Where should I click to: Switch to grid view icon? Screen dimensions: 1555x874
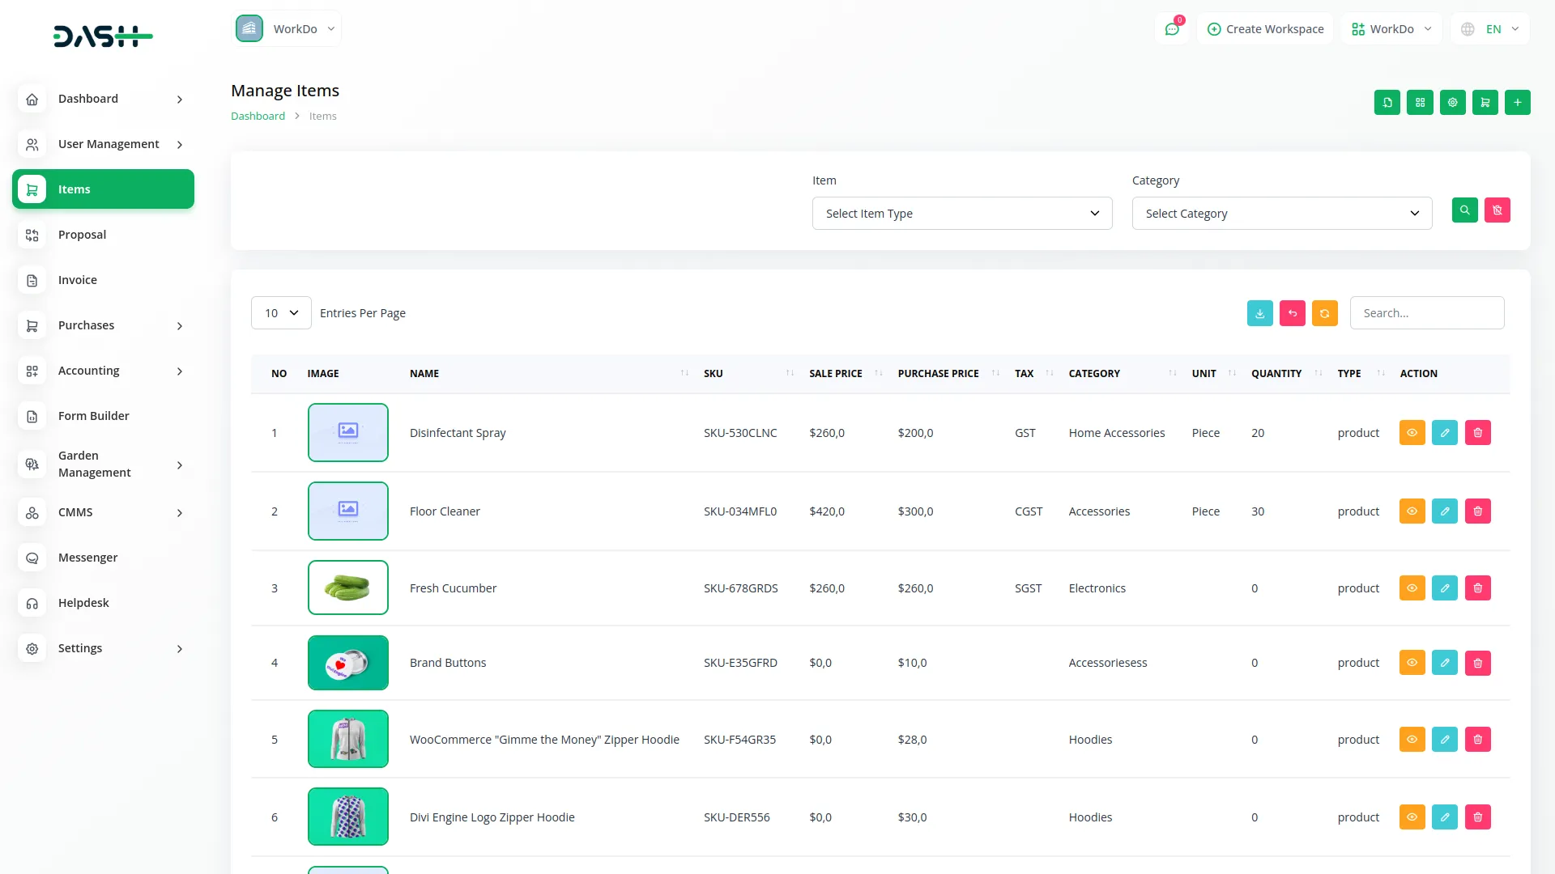pos(1420,103)
